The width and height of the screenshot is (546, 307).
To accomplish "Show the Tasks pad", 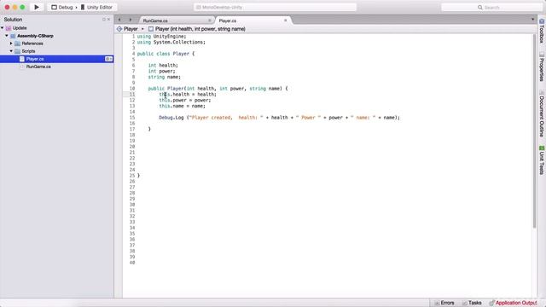I will pyautogui.click(x=472, y=303).
